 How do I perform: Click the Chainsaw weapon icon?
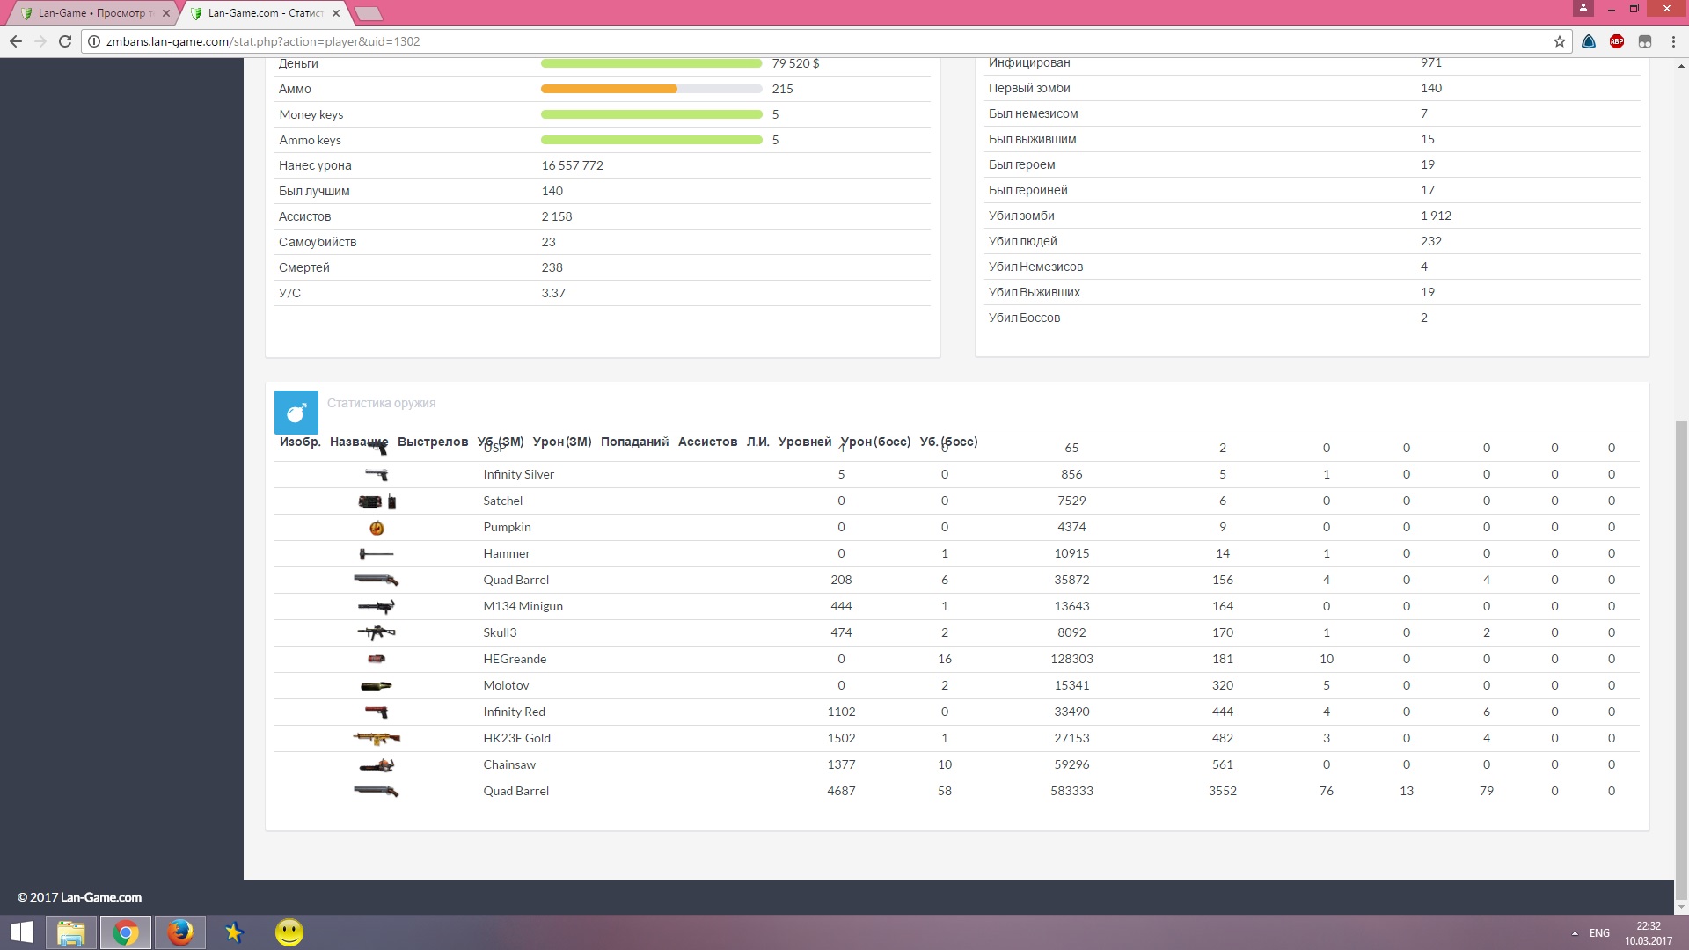(377, 765)
